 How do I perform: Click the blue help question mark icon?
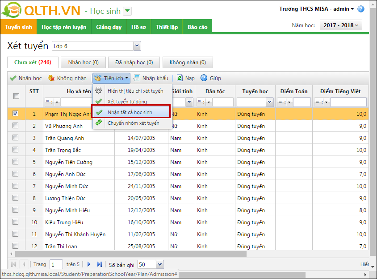pos(361,9)
